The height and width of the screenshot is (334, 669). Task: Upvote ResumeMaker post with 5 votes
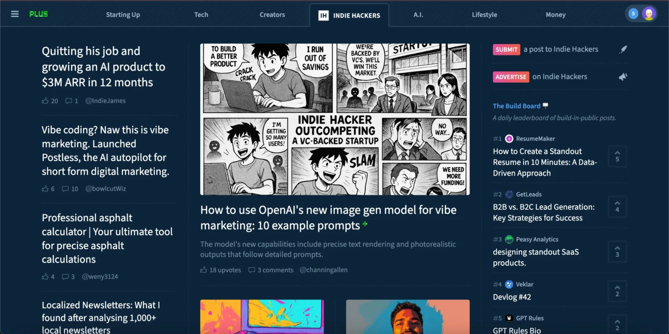point(617,156)
